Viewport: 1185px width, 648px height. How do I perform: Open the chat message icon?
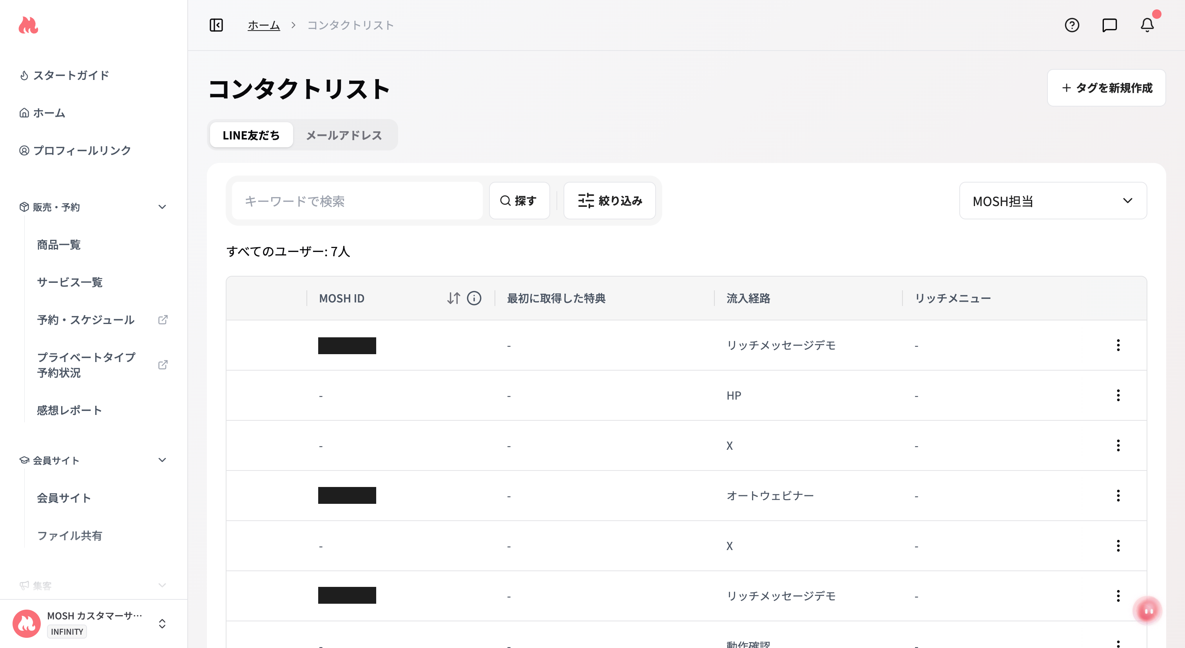click(1109, 25)
